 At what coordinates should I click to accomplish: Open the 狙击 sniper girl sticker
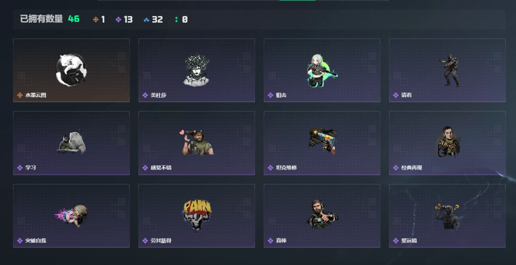coord(322,70)
